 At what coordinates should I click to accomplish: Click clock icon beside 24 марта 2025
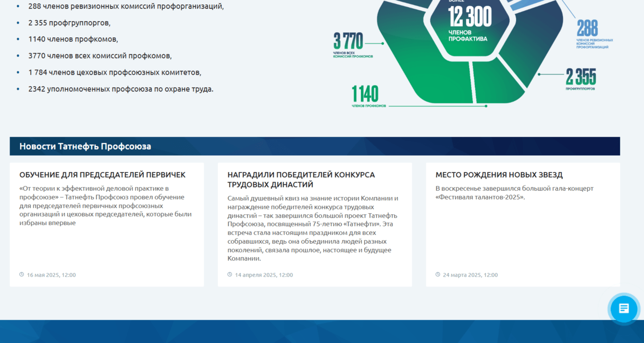tap(438, 275)
